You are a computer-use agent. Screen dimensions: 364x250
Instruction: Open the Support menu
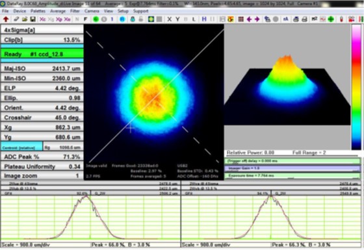[140, 11]
